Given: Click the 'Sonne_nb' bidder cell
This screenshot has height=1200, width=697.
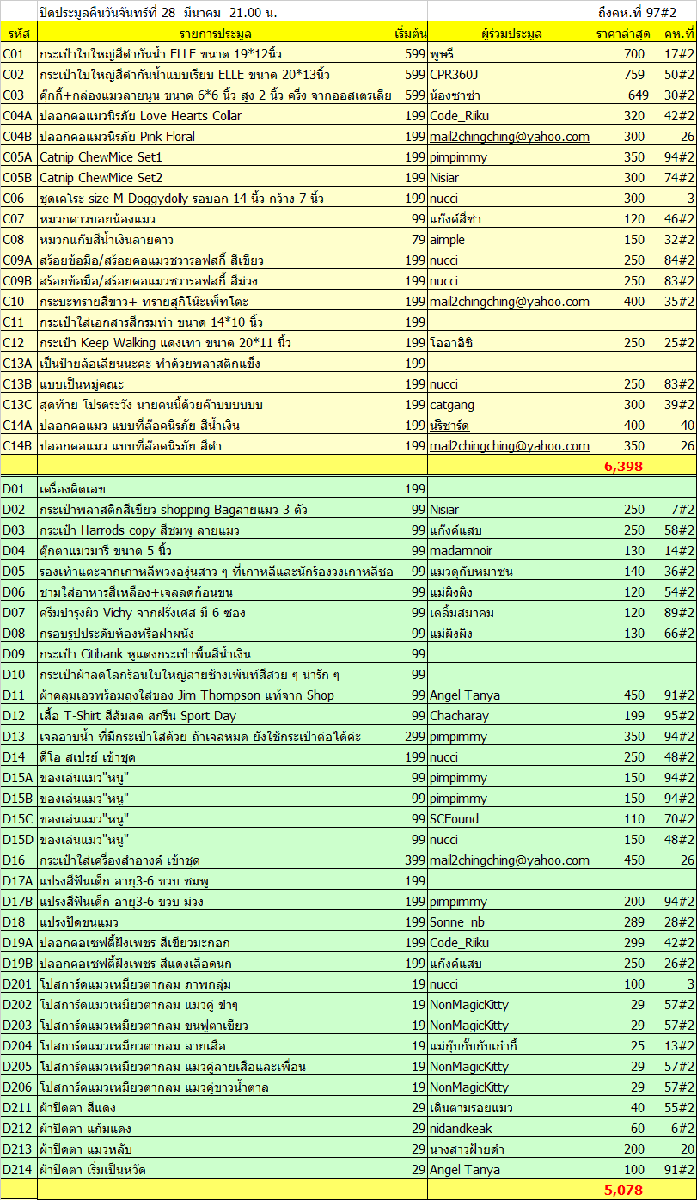Looking at the screenshot, I should tap(456, 922).
